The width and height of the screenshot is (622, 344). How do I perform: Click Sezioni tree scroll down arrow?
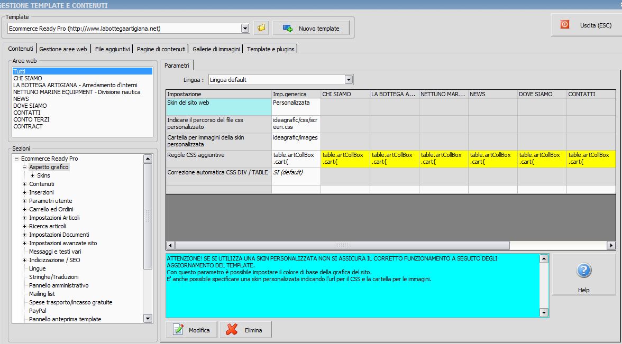148,319
